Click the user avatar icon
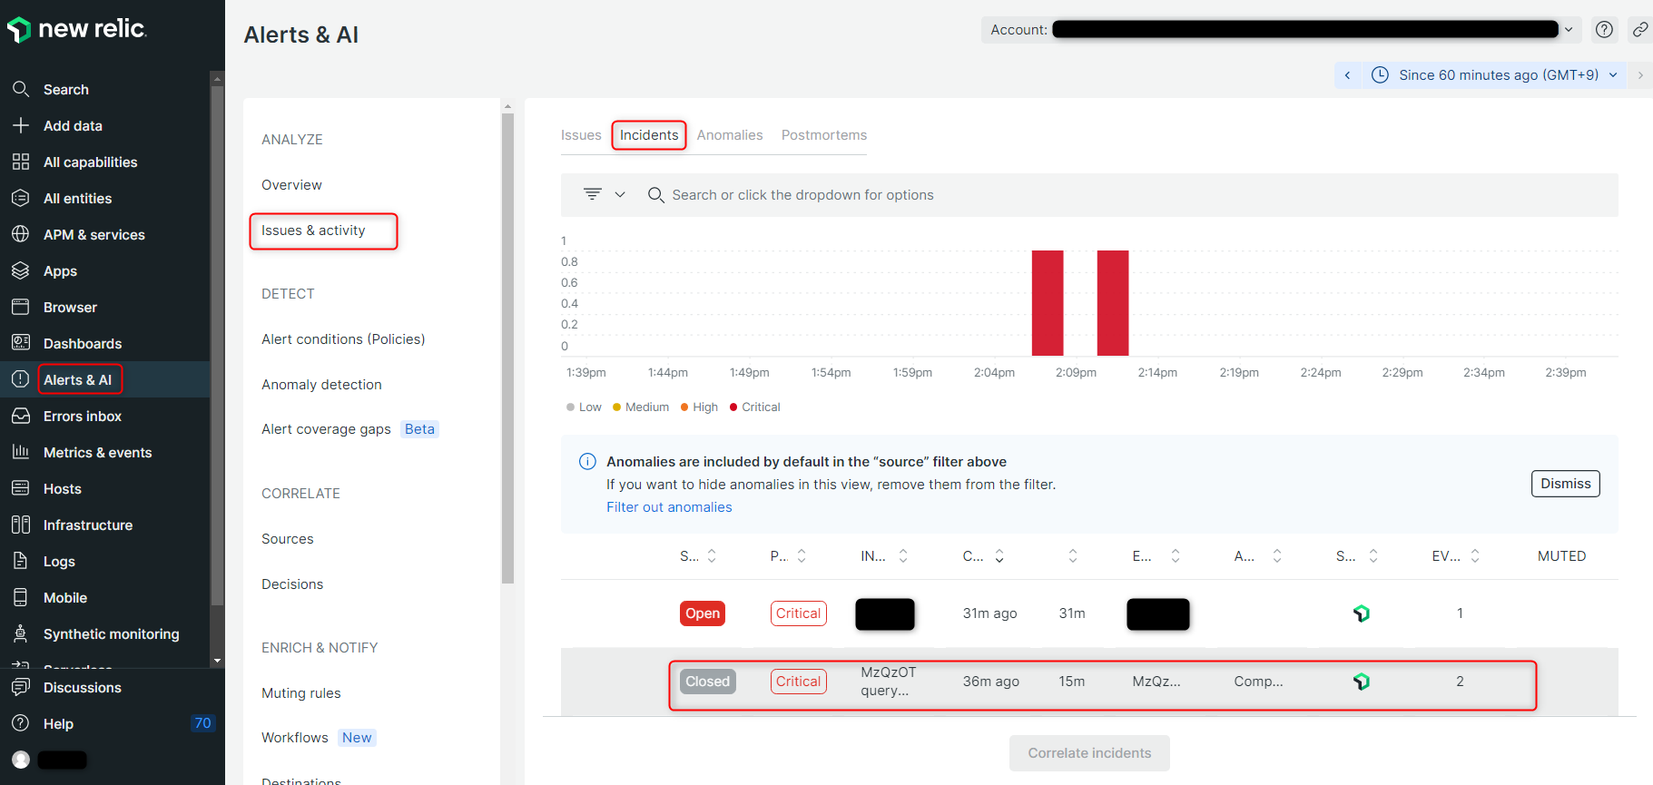Viewport: 1653px width, 785px height. [21, 760]
